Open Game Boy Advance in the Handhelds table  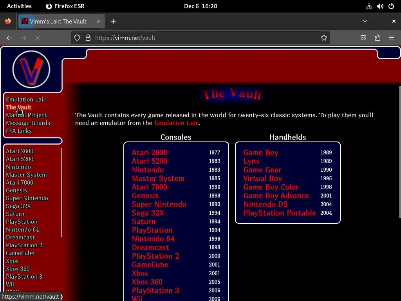click(x=276, y=196)
